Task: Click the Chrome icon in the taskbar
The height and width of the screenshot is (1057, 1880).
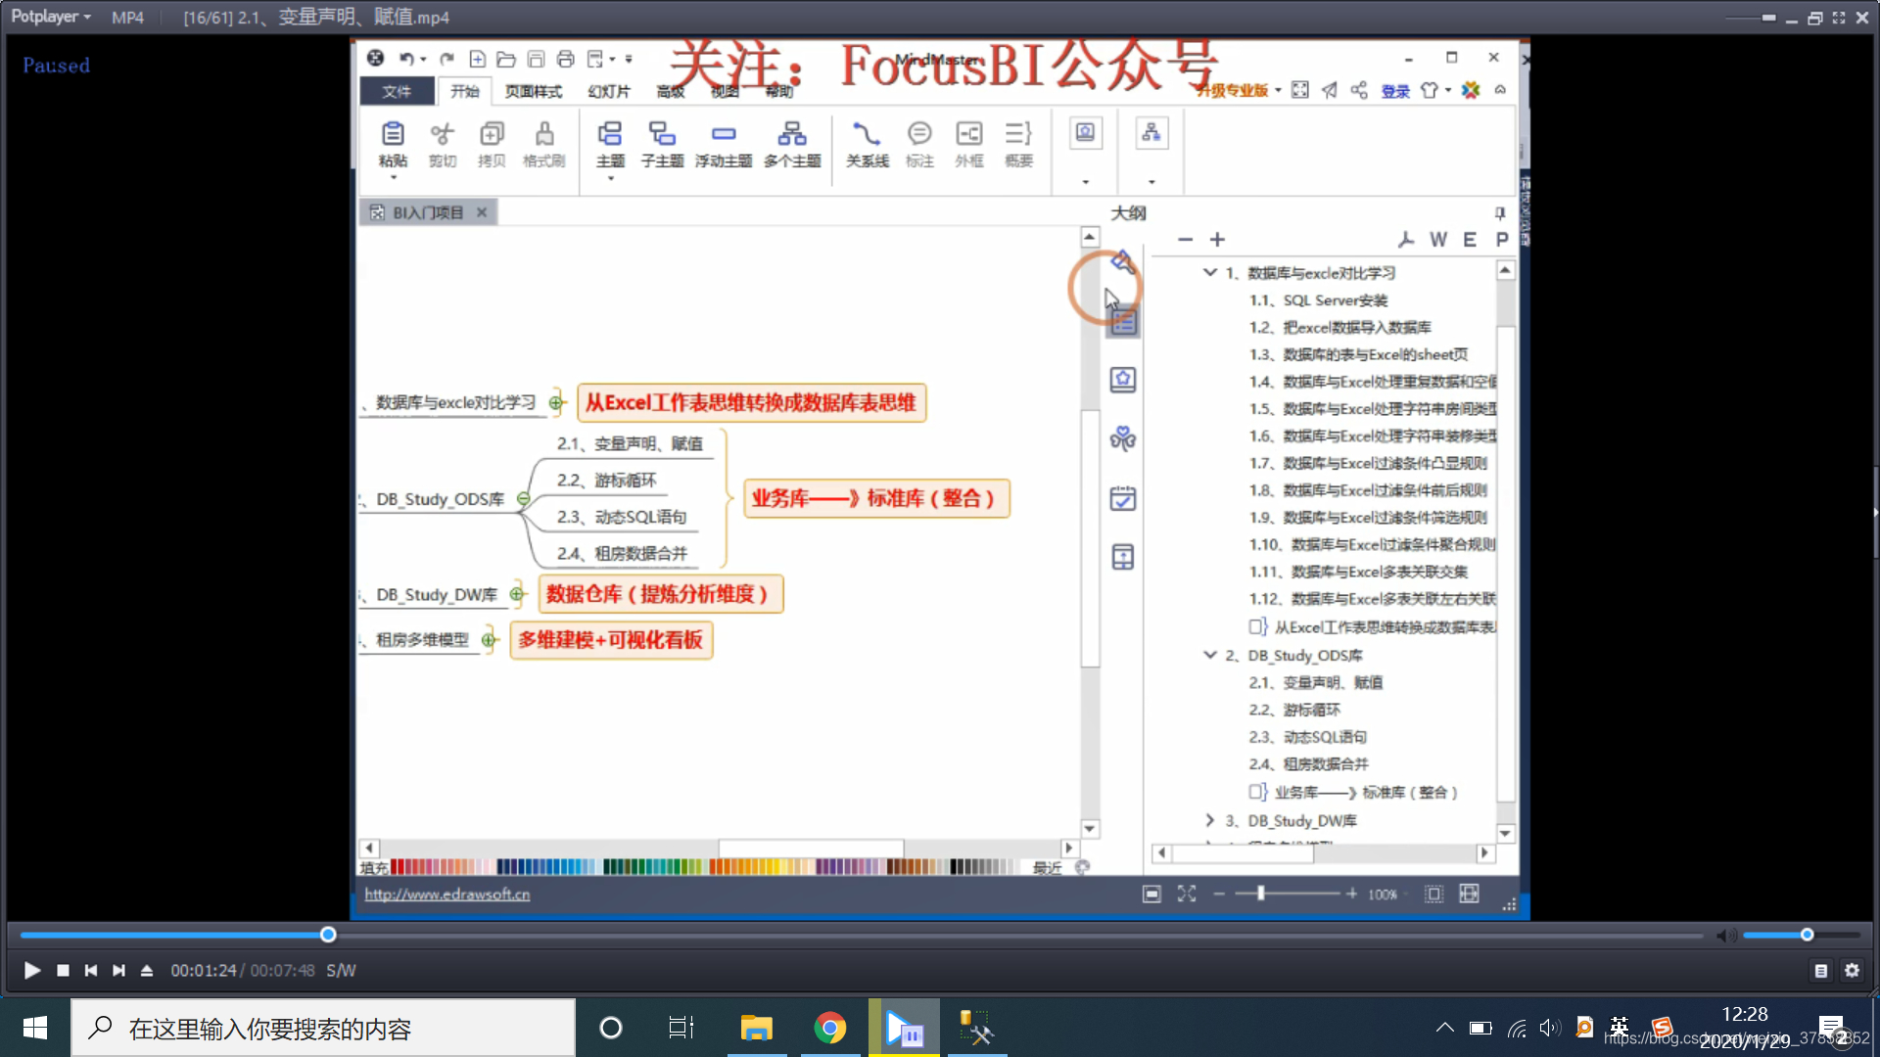Action: tap(831, 1029)
